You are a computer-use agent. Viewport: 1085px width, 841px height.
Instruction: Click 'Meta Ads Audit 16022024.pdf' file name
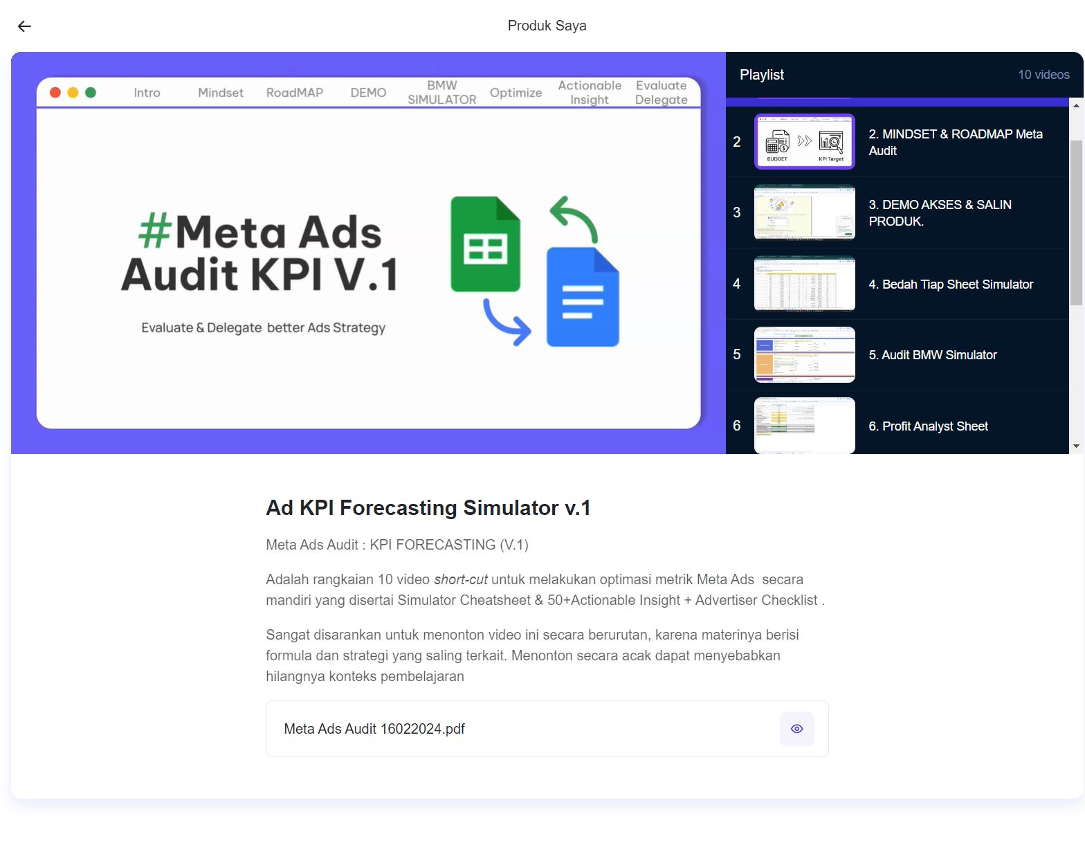click(374, 729)
